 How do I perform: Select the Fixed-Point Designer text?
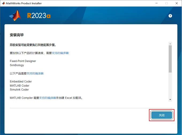pos(23,61)
